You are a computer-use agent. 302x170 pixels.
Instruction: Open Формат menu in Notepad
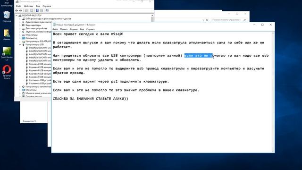click(x=74, y=29)
